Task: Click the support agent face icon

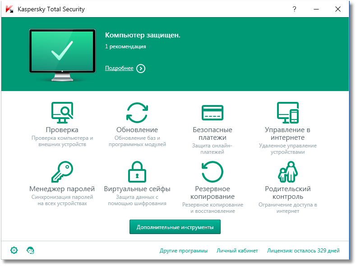Action: click(x=31, y=250)
